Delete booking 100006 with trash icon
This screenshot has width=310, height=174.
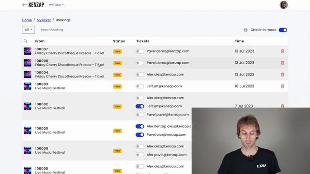282,63
